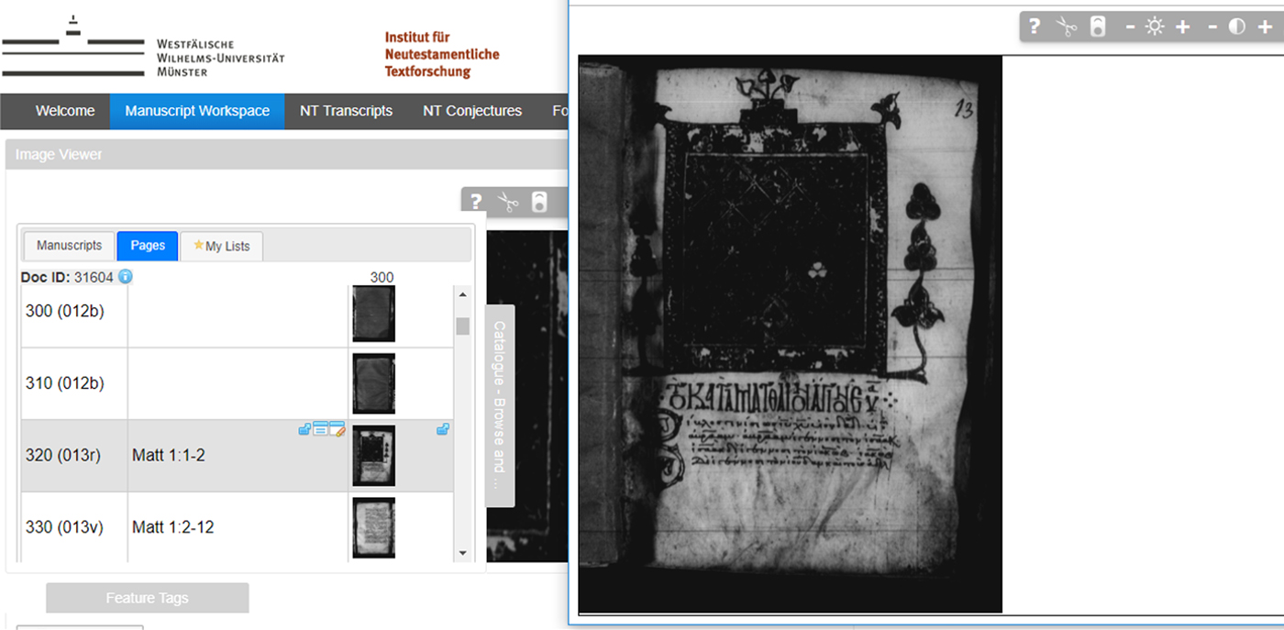Click the blue info icon next to Doc ID
The width and height of the screenshot is (1284, 630).
coord(126,277)
